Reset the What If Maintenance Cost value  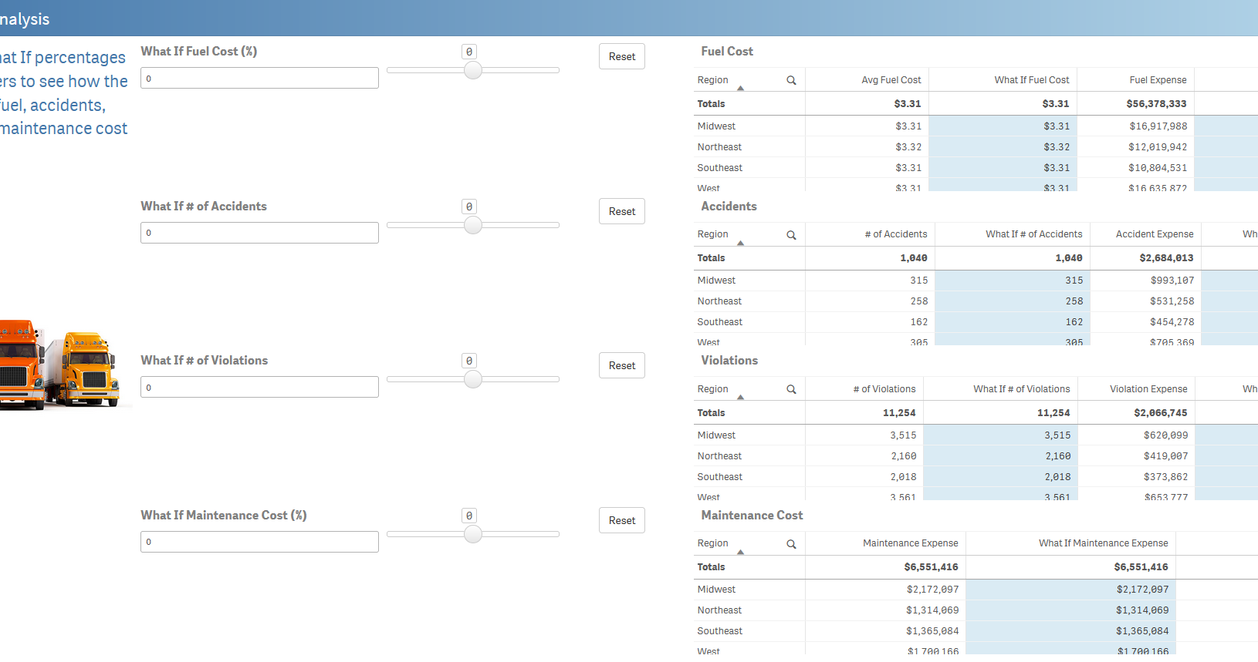(622, 520)
